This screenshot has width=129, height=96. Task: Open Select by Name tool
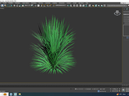tap(5, 6)
